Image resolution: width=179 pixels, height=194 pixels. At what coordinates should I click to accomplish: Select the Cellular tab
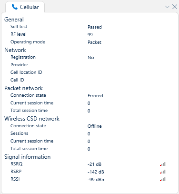tap(25, 7)
